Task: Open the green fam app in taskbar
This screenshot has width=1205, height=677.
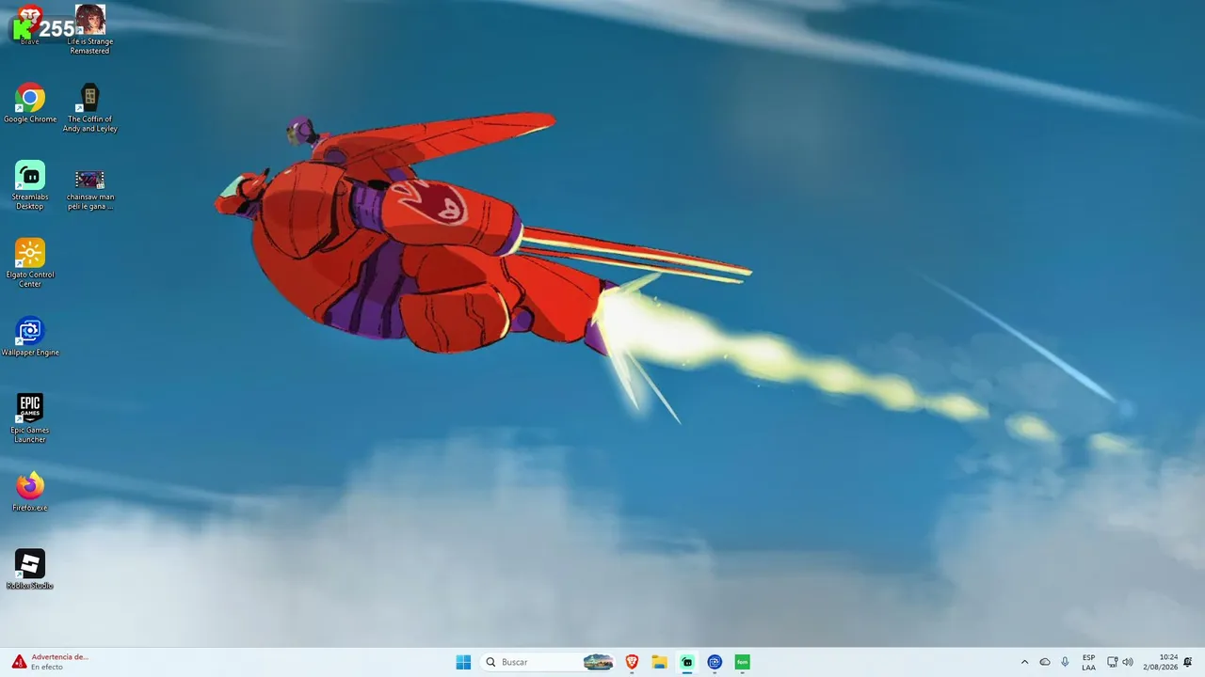Action: [742, 662]
